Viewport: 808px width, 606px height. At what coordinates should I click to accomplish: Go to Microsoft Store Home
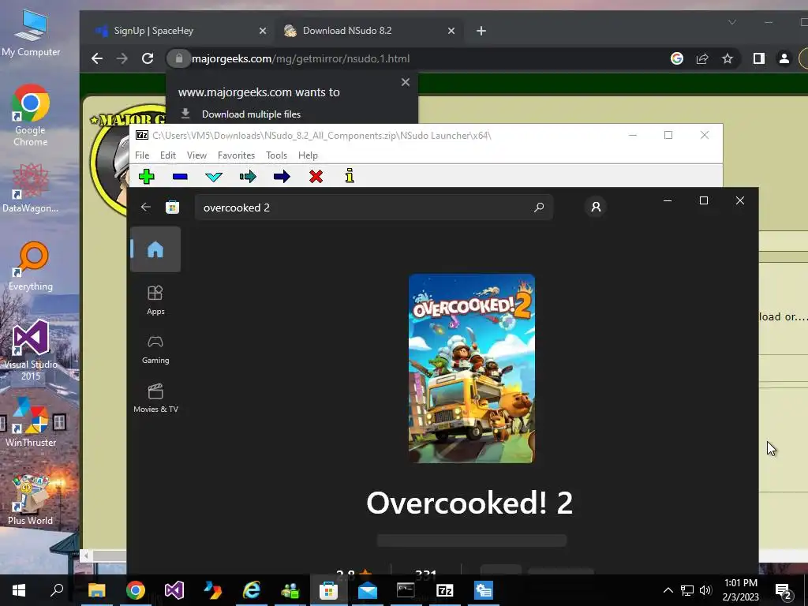(155, 249)
